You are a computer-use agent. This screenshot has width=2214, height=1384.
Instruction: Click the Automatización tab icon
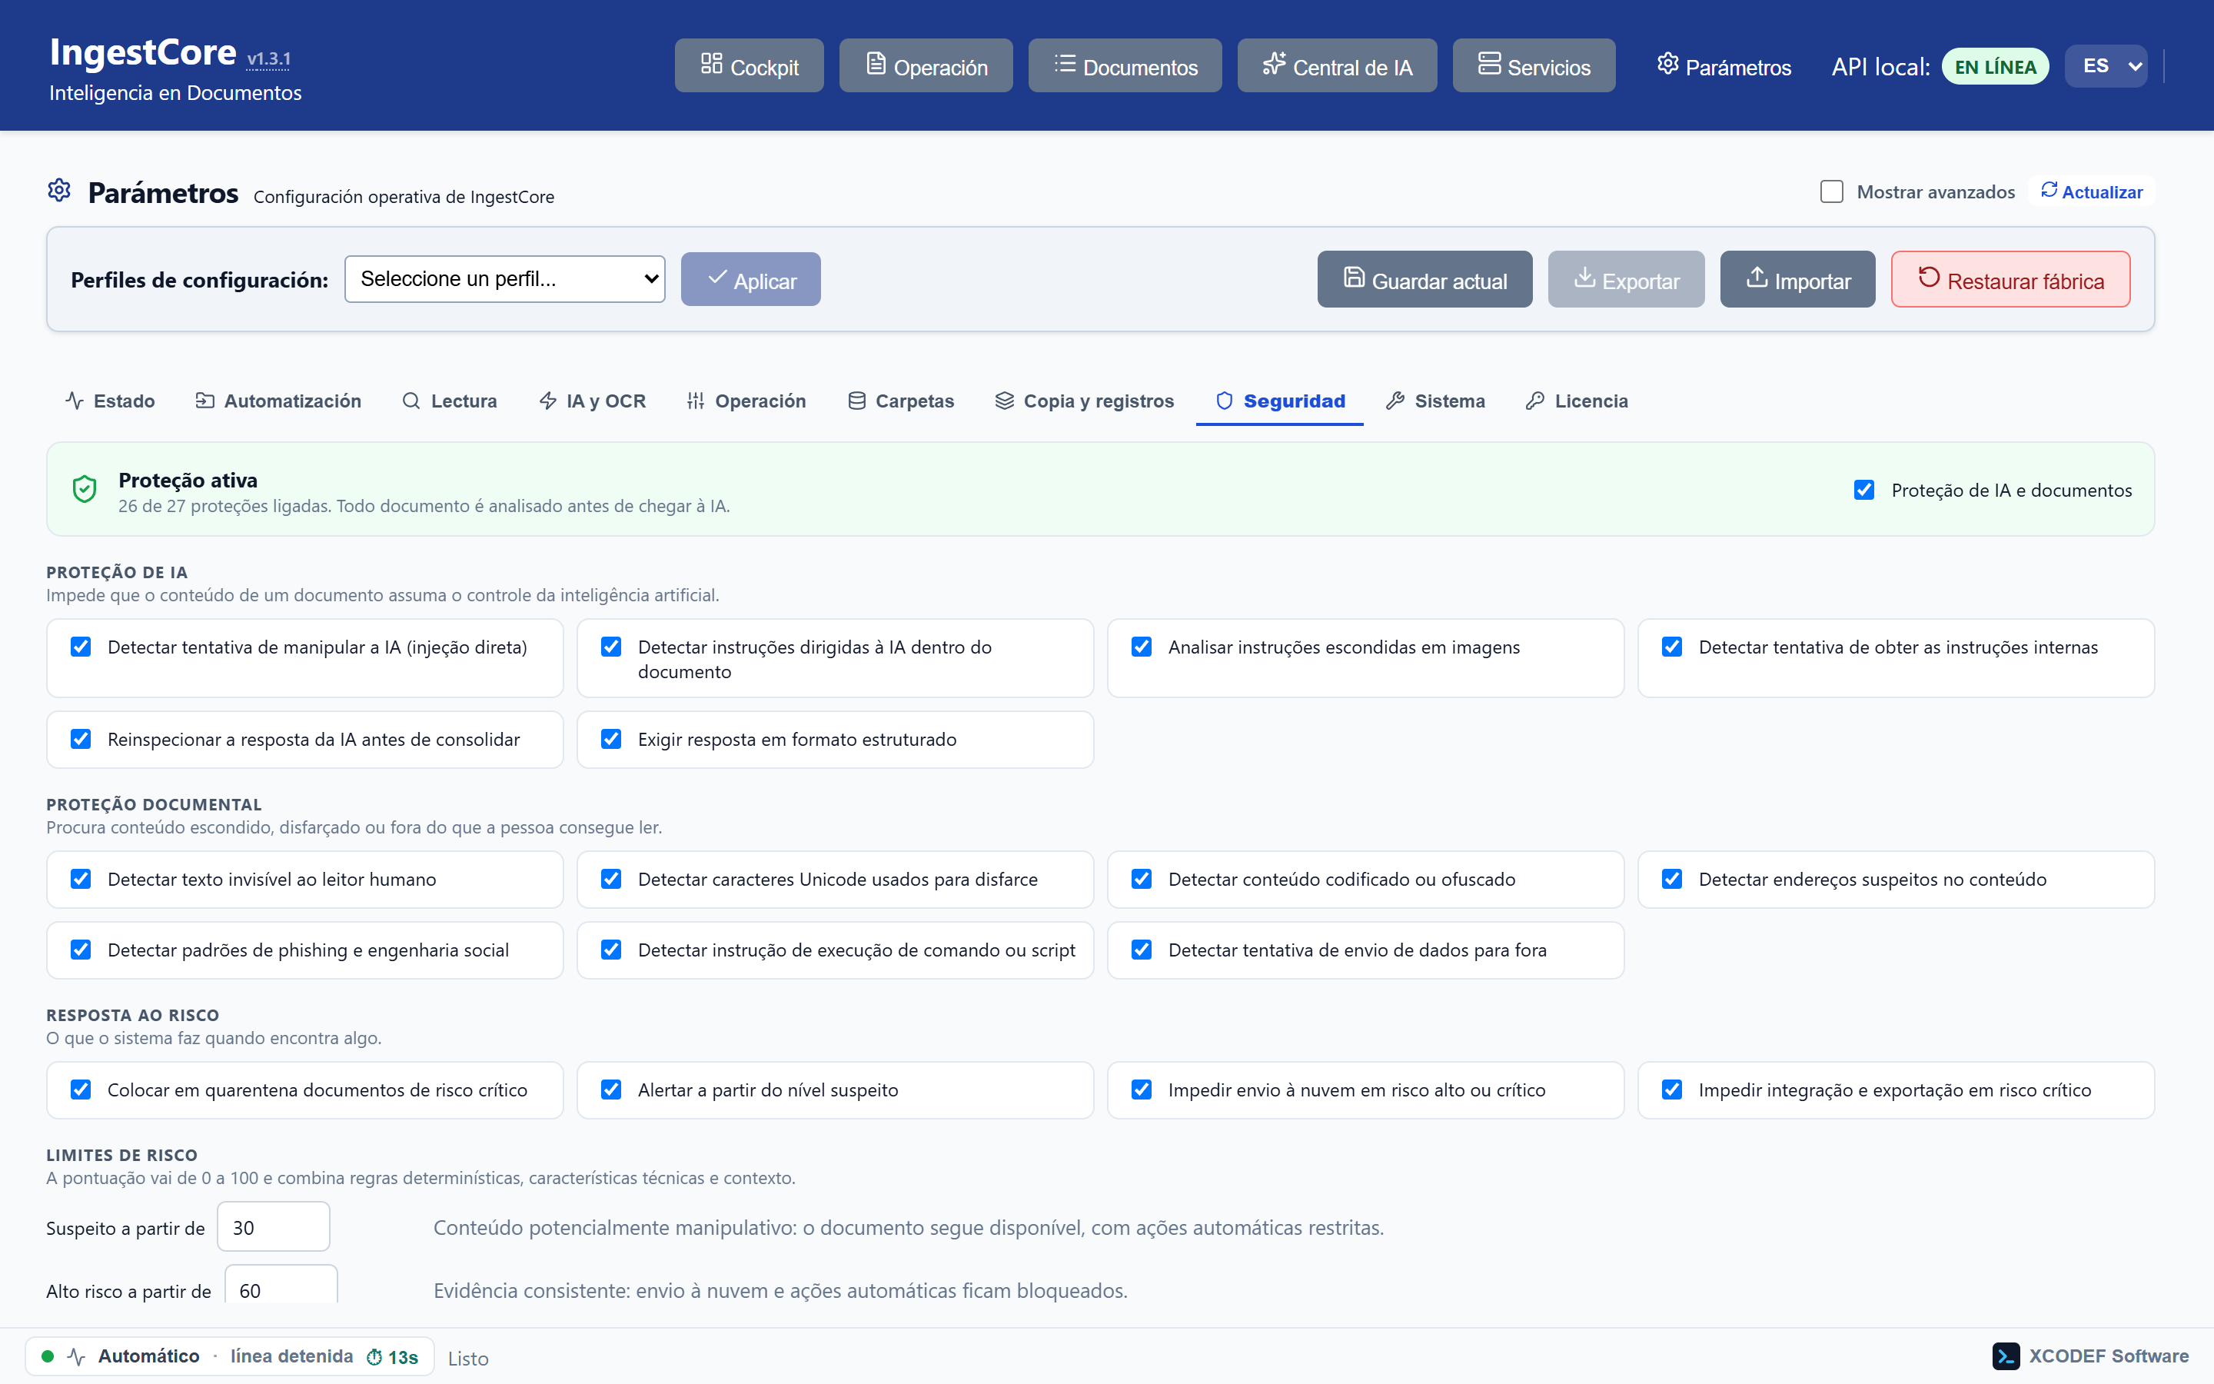[x=205, y=401]
